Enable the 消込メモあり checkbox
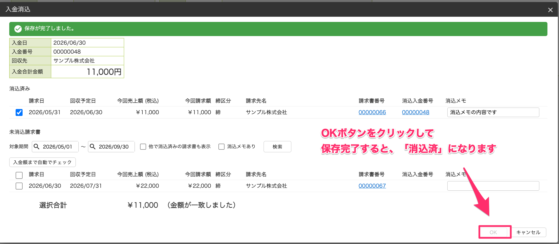This screenshot has height=244, width=559. tap(221, 147)
